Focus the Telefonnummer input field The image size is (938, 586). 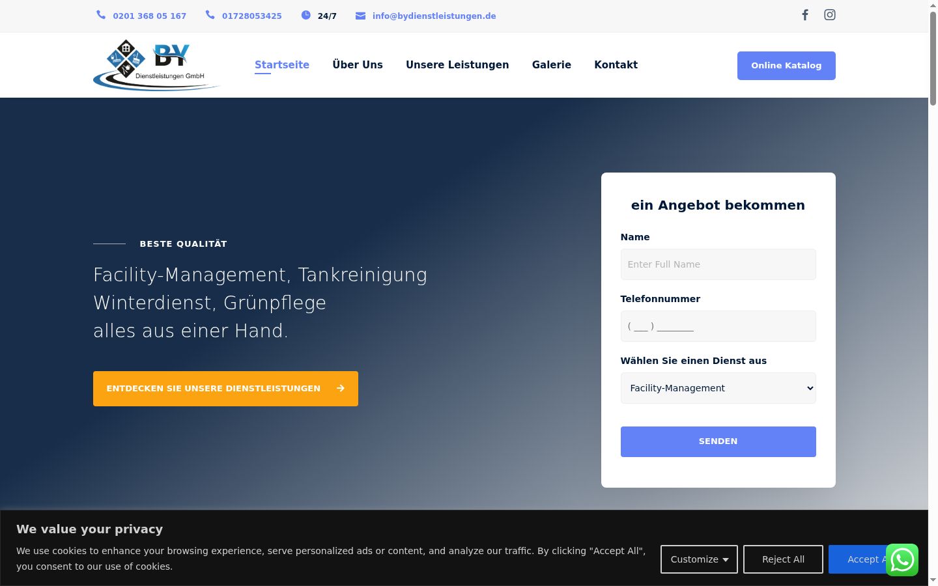tap(718, 326)
